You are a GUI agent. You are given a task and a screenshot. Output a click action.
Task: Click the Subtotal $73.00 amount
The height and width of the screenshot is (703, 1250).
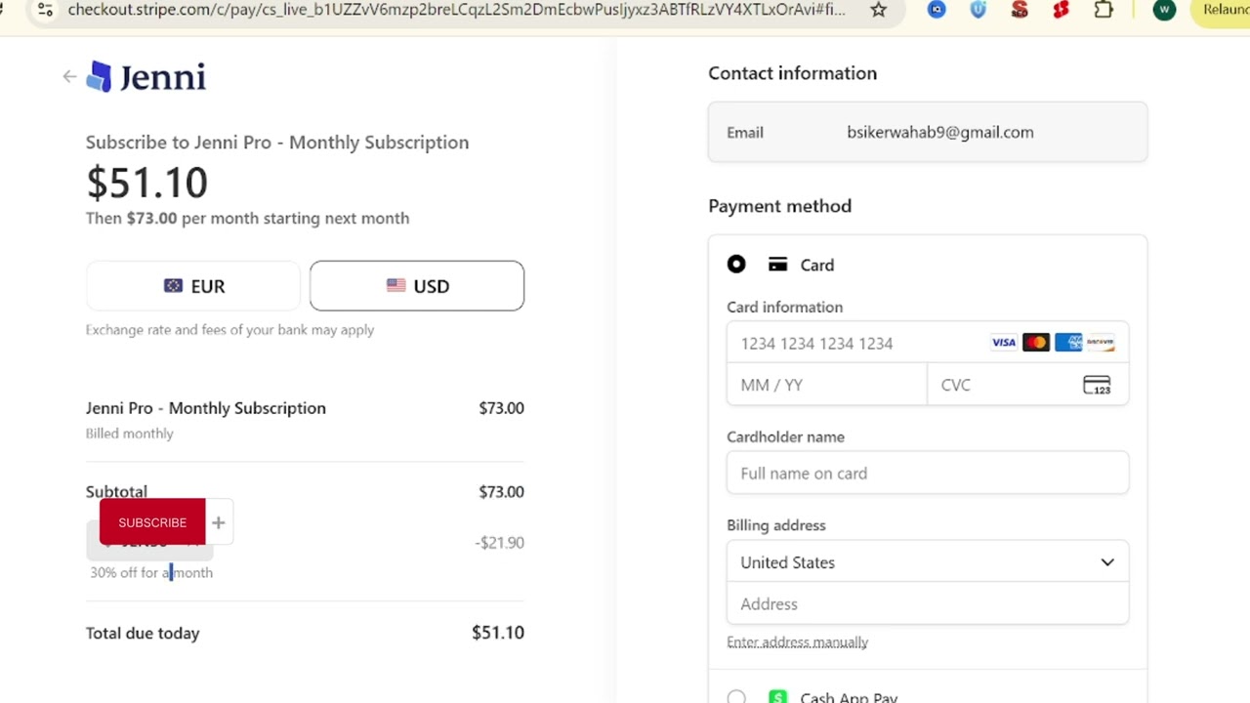click(501, 492)
